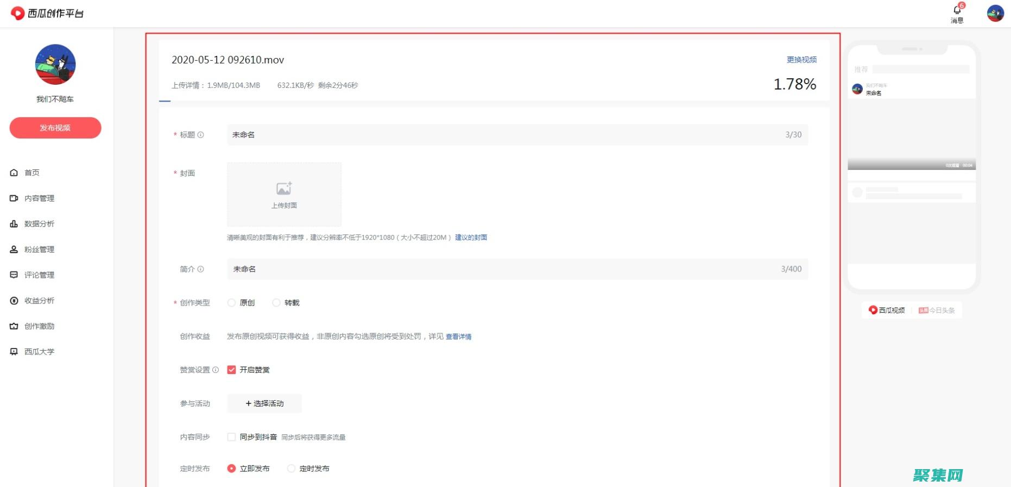Click the content management icon
This screenshot has width=1011, height=487.
pos(14,198)
